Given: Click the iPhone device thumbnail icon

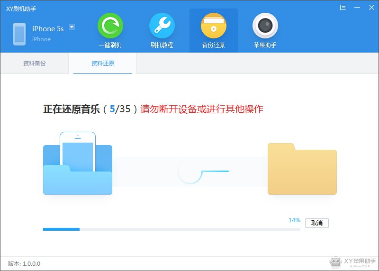Looking at the screenshot, I should (x=19, y=34).
